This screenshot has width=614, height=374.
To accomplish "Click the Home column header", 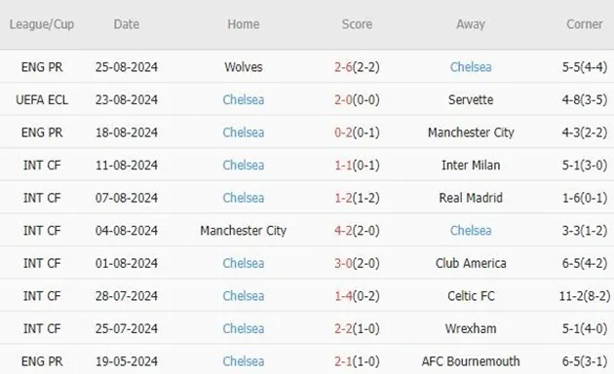I will (x=244, y=24).
